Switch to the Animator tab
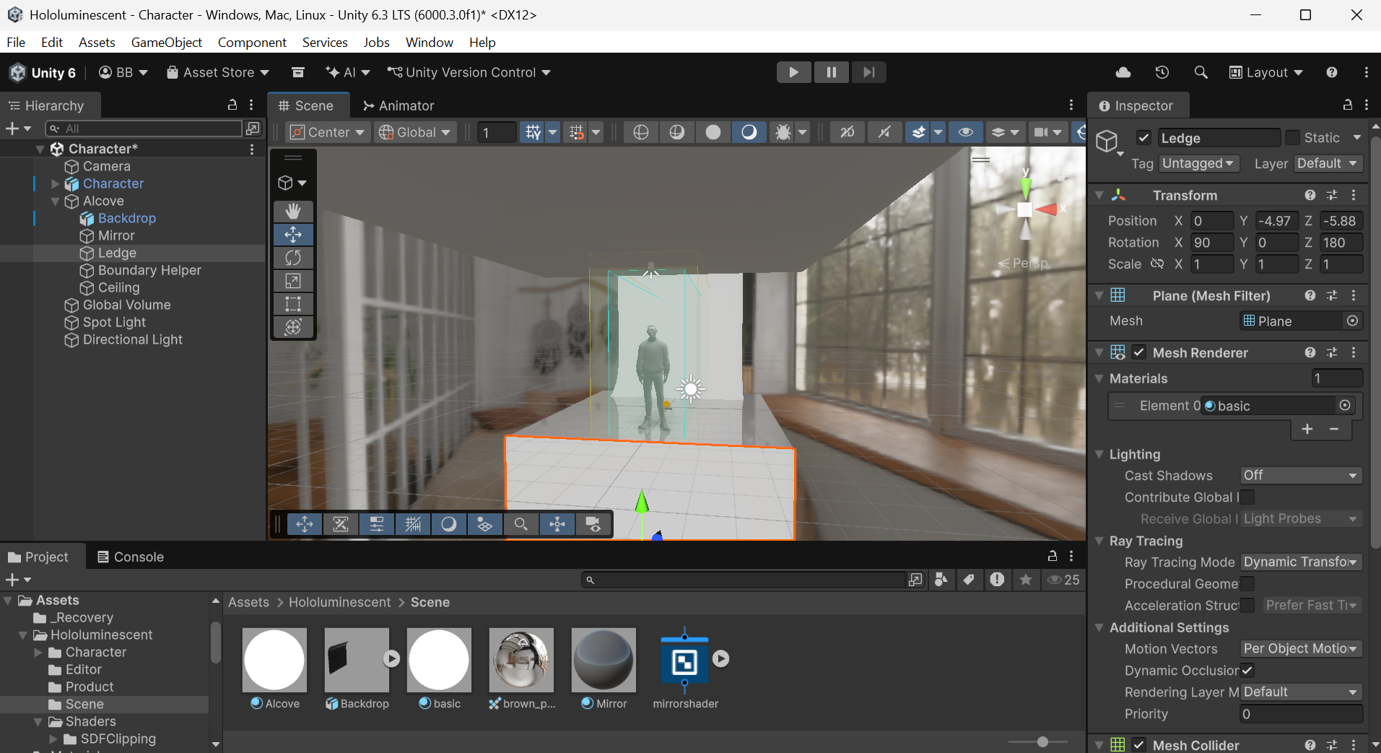 pyautogui.click(x=398, y=105)
